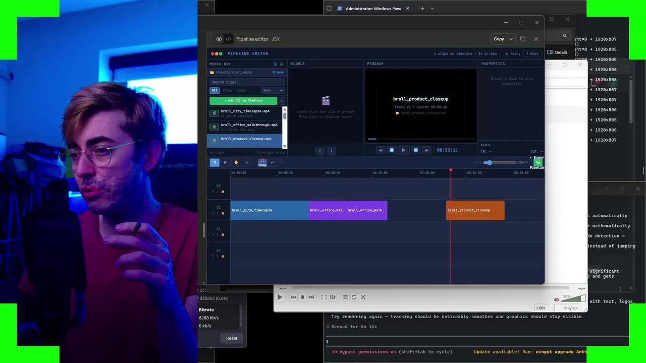
Task: Click the fast-forward button in Program transport
Action: pos(415,150)
